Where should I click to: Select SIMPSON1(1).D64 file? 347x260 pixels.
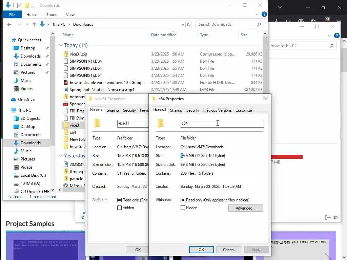point(86,61)
